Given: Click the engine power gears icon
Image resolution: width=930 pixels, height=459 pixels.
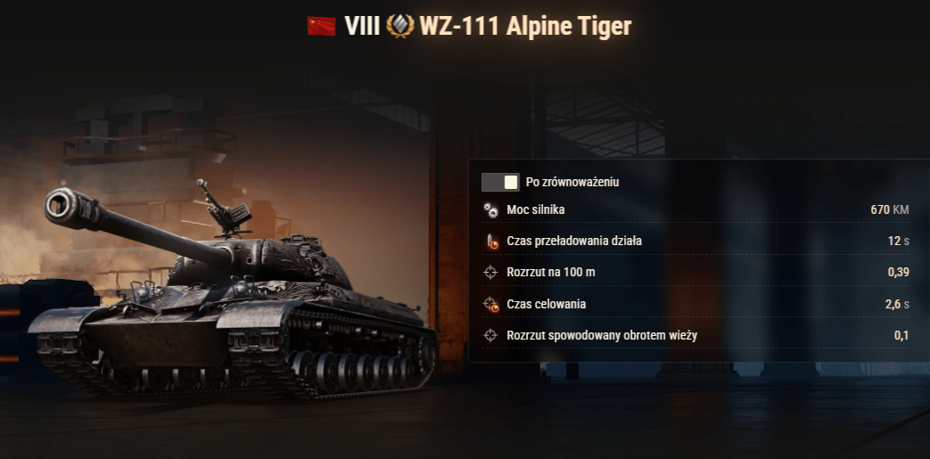Looking at the screenshot, I should click(490, 210).
